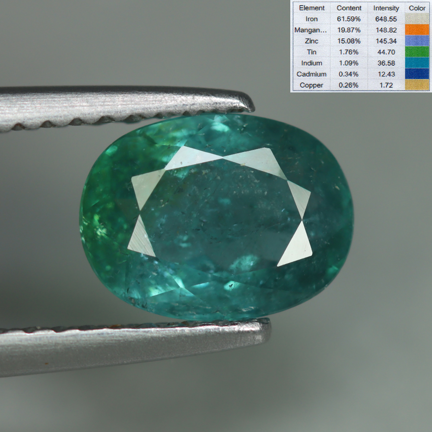
Task: Click the Content column header
Action: [x=349, y=8]
